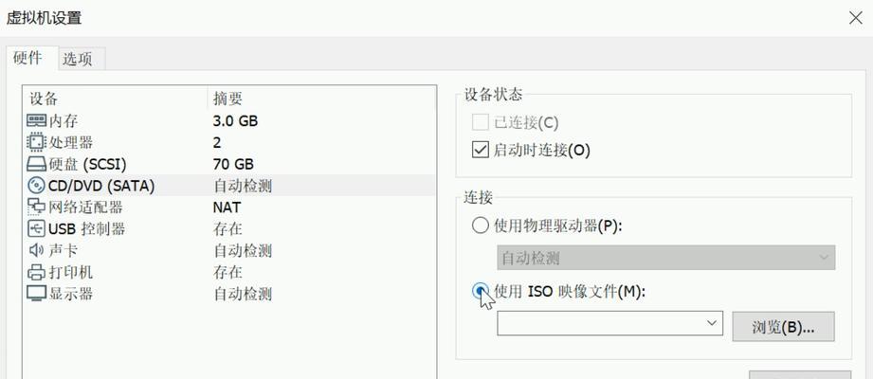Open the ISO image file path dropdown arrow

[x=711, y=323]
